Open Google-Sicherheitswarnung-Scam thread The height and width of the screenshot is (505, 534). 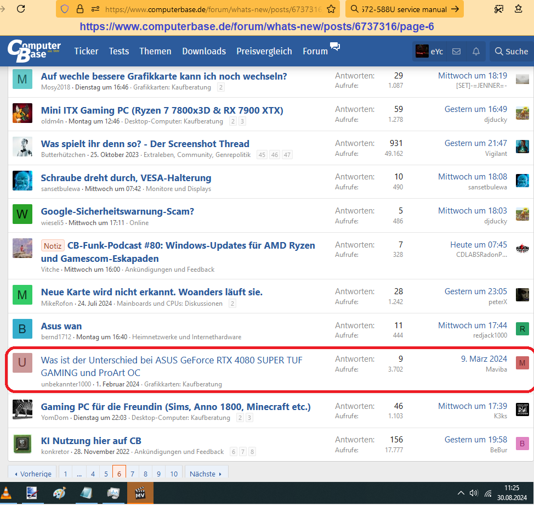point(117,211)
